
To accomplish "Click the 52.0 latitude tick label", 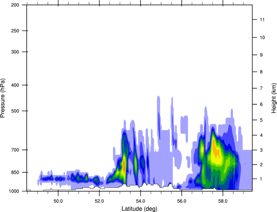I will 99,201.
